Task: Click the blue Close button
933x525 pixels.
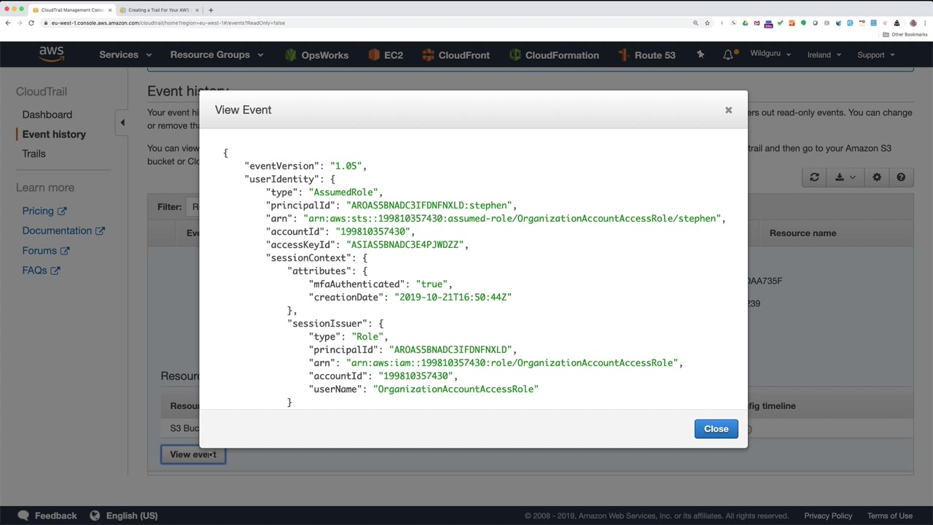Action: (716, 429)
